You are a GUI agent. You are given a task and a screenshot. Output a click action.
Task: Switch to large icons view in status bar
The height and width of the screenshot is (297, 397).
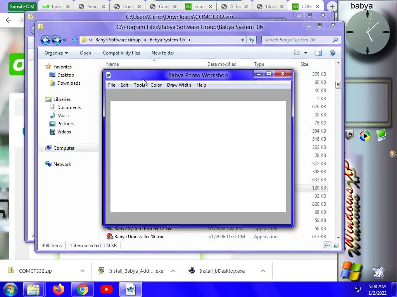[336, 246]
